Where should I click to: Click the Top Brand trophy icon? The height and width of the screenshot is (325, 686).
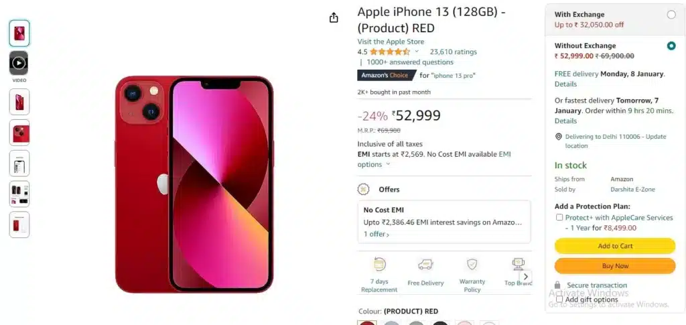click(518, 264)
